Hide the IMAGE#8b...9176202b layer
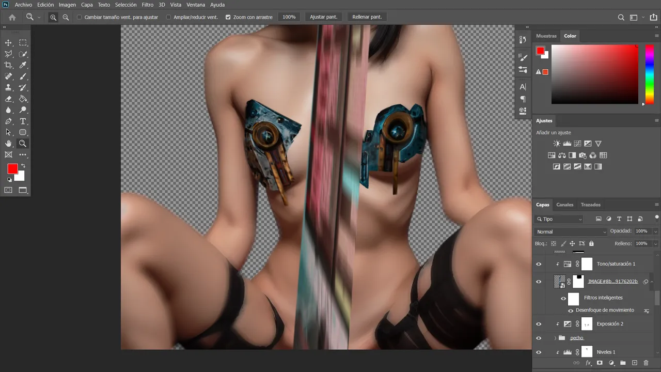 pyautogui.click(x=539, y=282)
